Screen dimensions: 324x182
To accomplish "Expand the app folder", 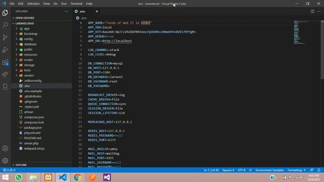I will pyautogui.click(x=42, y=28).
